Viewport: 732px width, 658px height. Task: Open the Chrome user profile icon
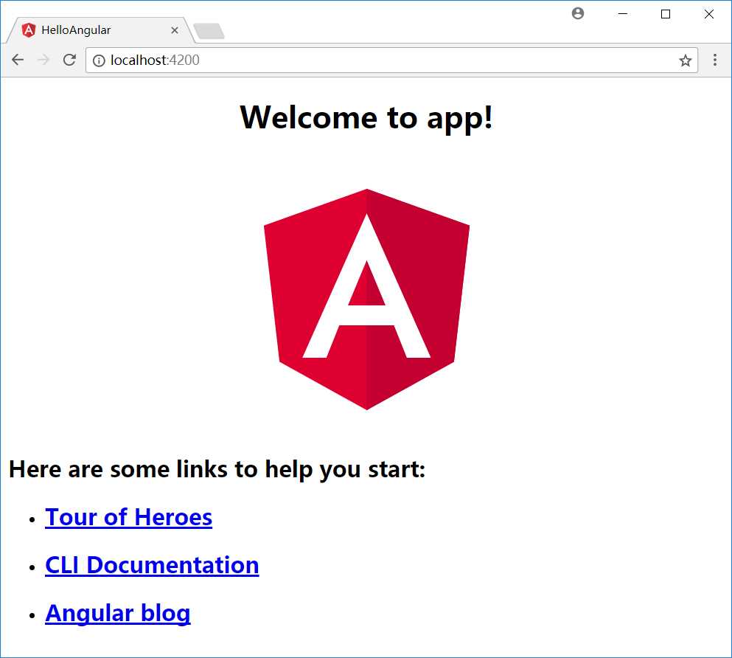[x=578, y=13]
